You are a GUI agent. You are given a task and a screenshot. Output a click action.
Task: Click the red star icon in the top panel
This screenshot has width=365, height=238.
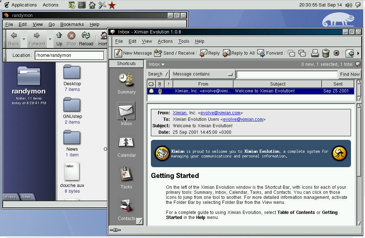pos(112,5)
